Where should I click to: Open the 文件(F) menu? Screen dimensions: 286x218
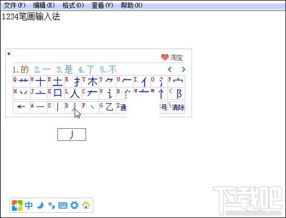click(x=15, y=5)
